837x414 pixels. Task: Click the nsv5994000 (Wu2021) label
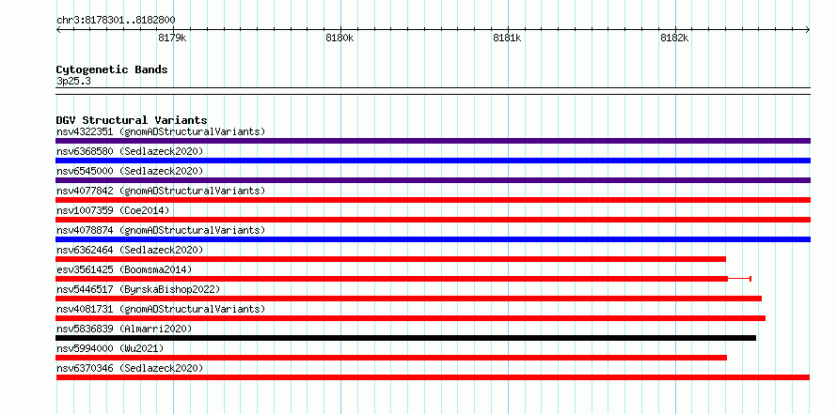tap(110, 348)
